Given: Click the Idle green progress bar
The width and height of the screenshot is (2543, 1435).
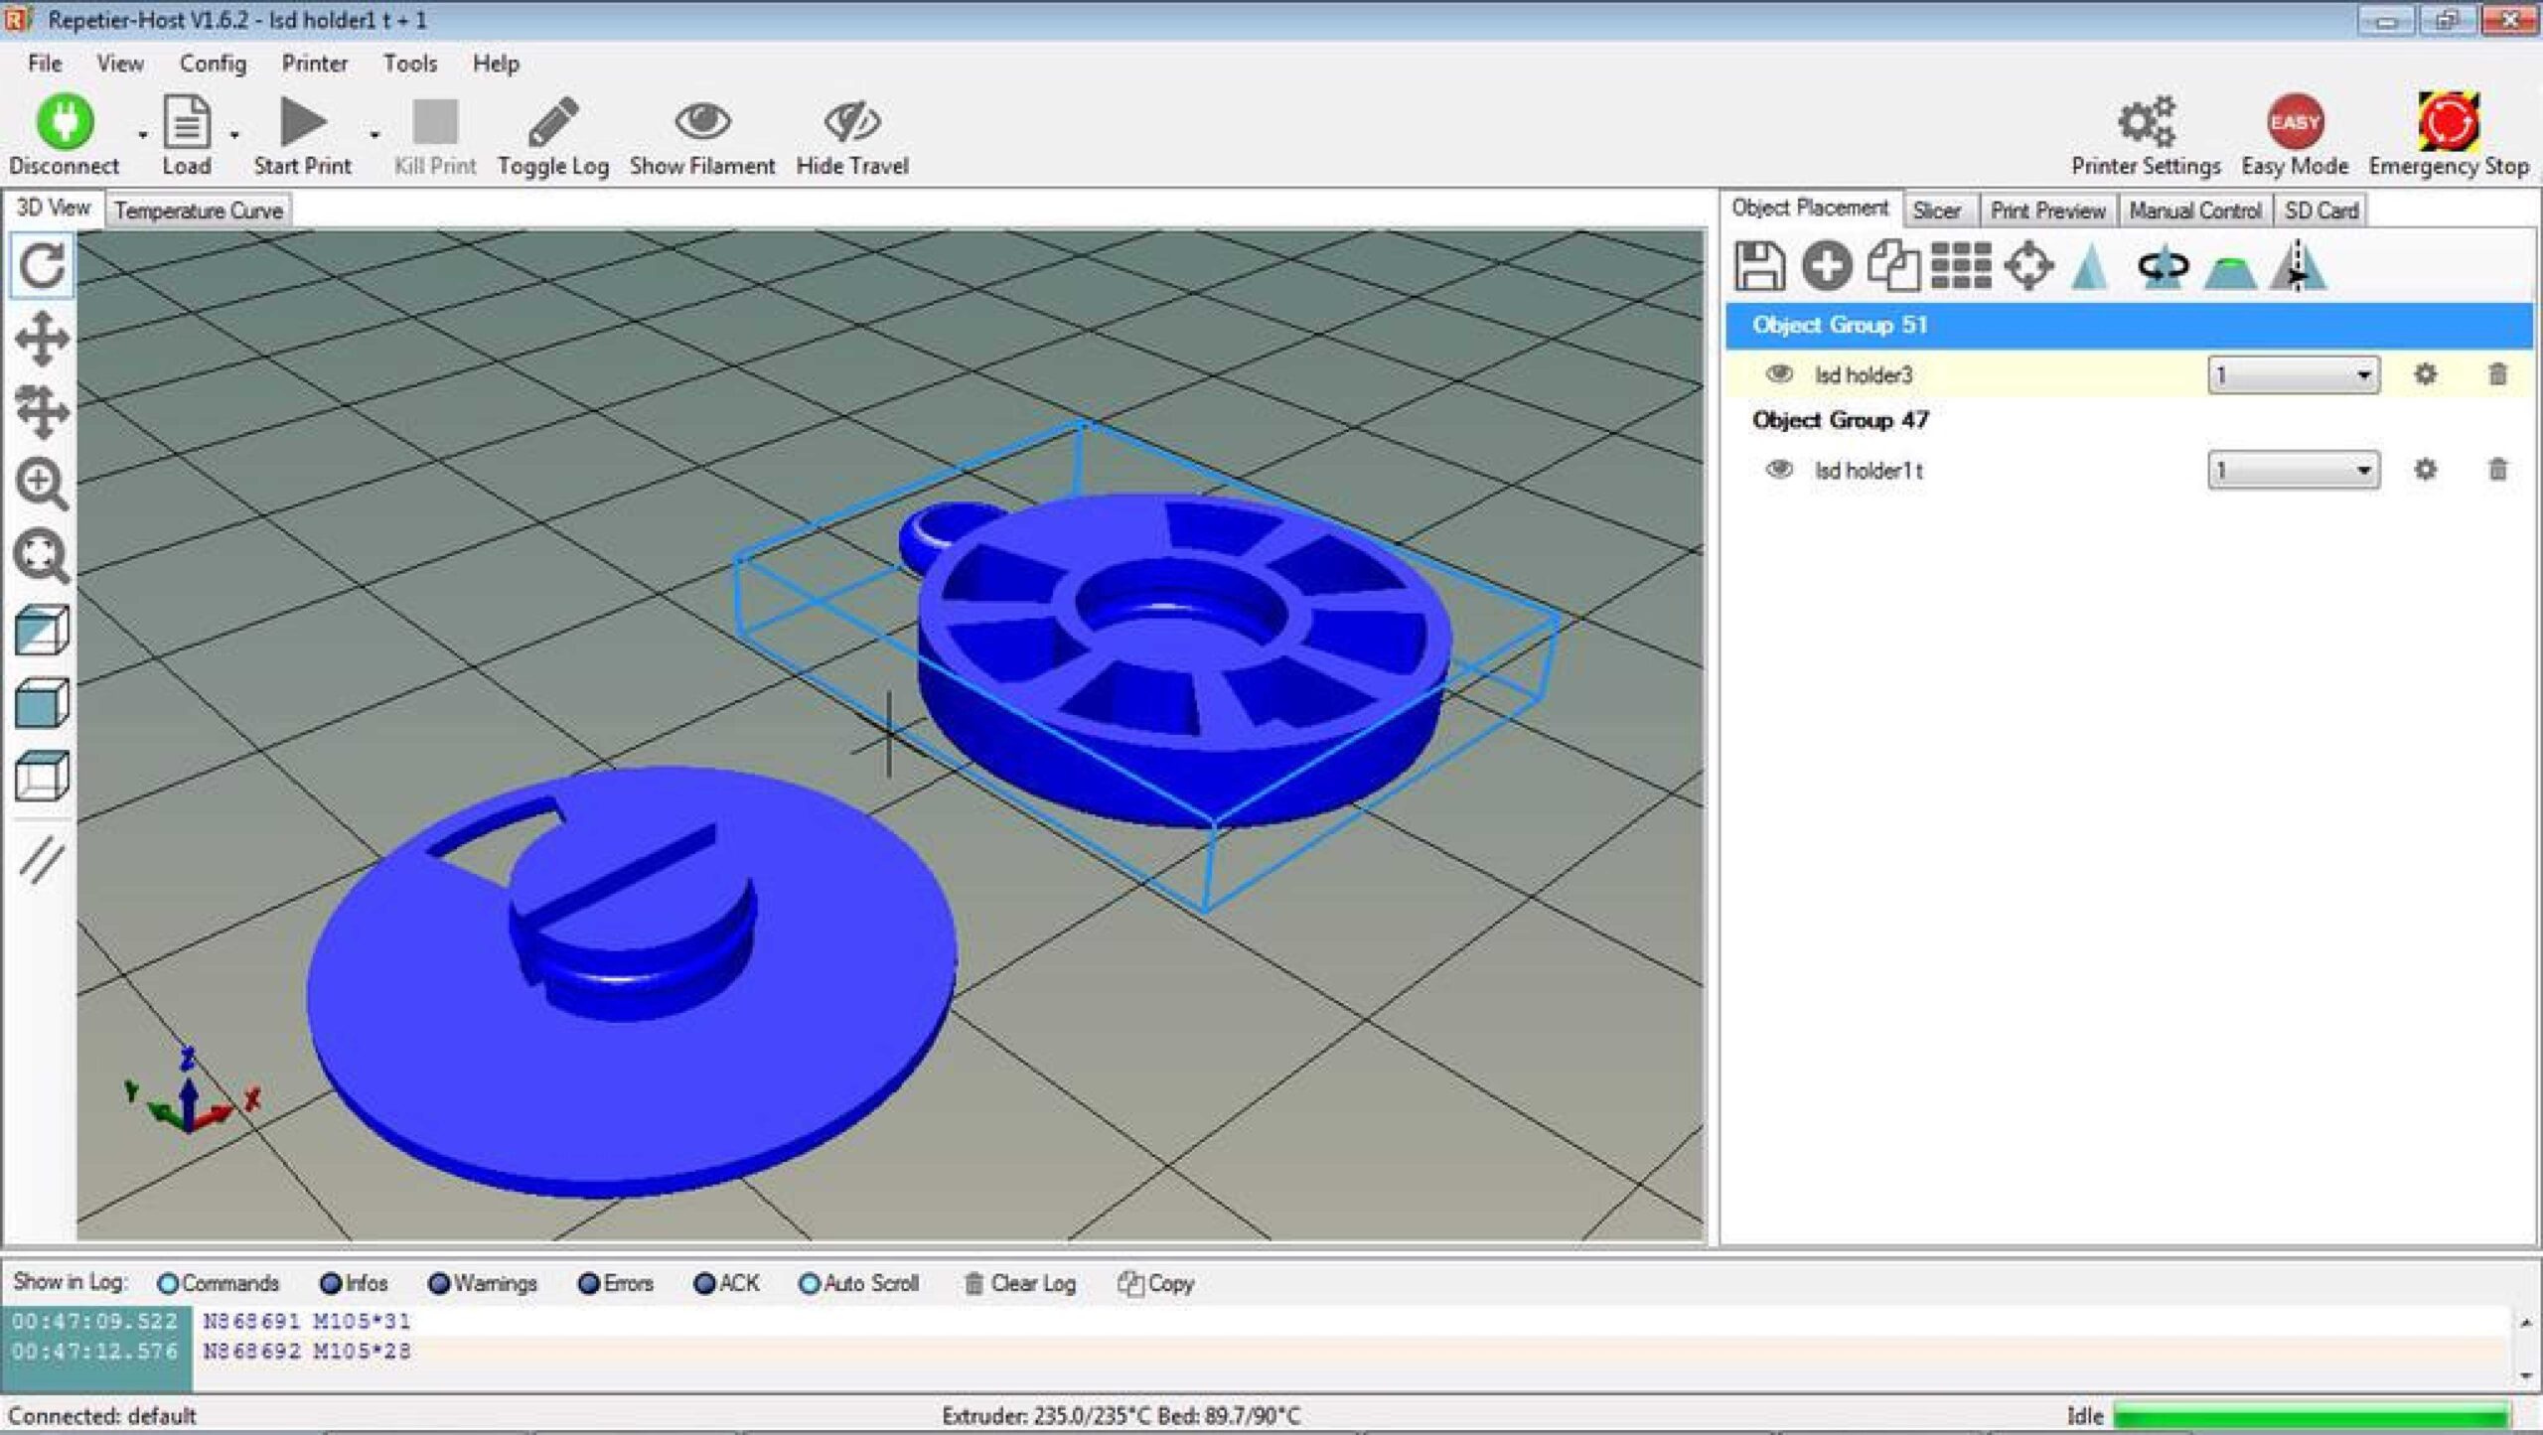Looking at the screenshot, I should (x=2310, y=1415).
